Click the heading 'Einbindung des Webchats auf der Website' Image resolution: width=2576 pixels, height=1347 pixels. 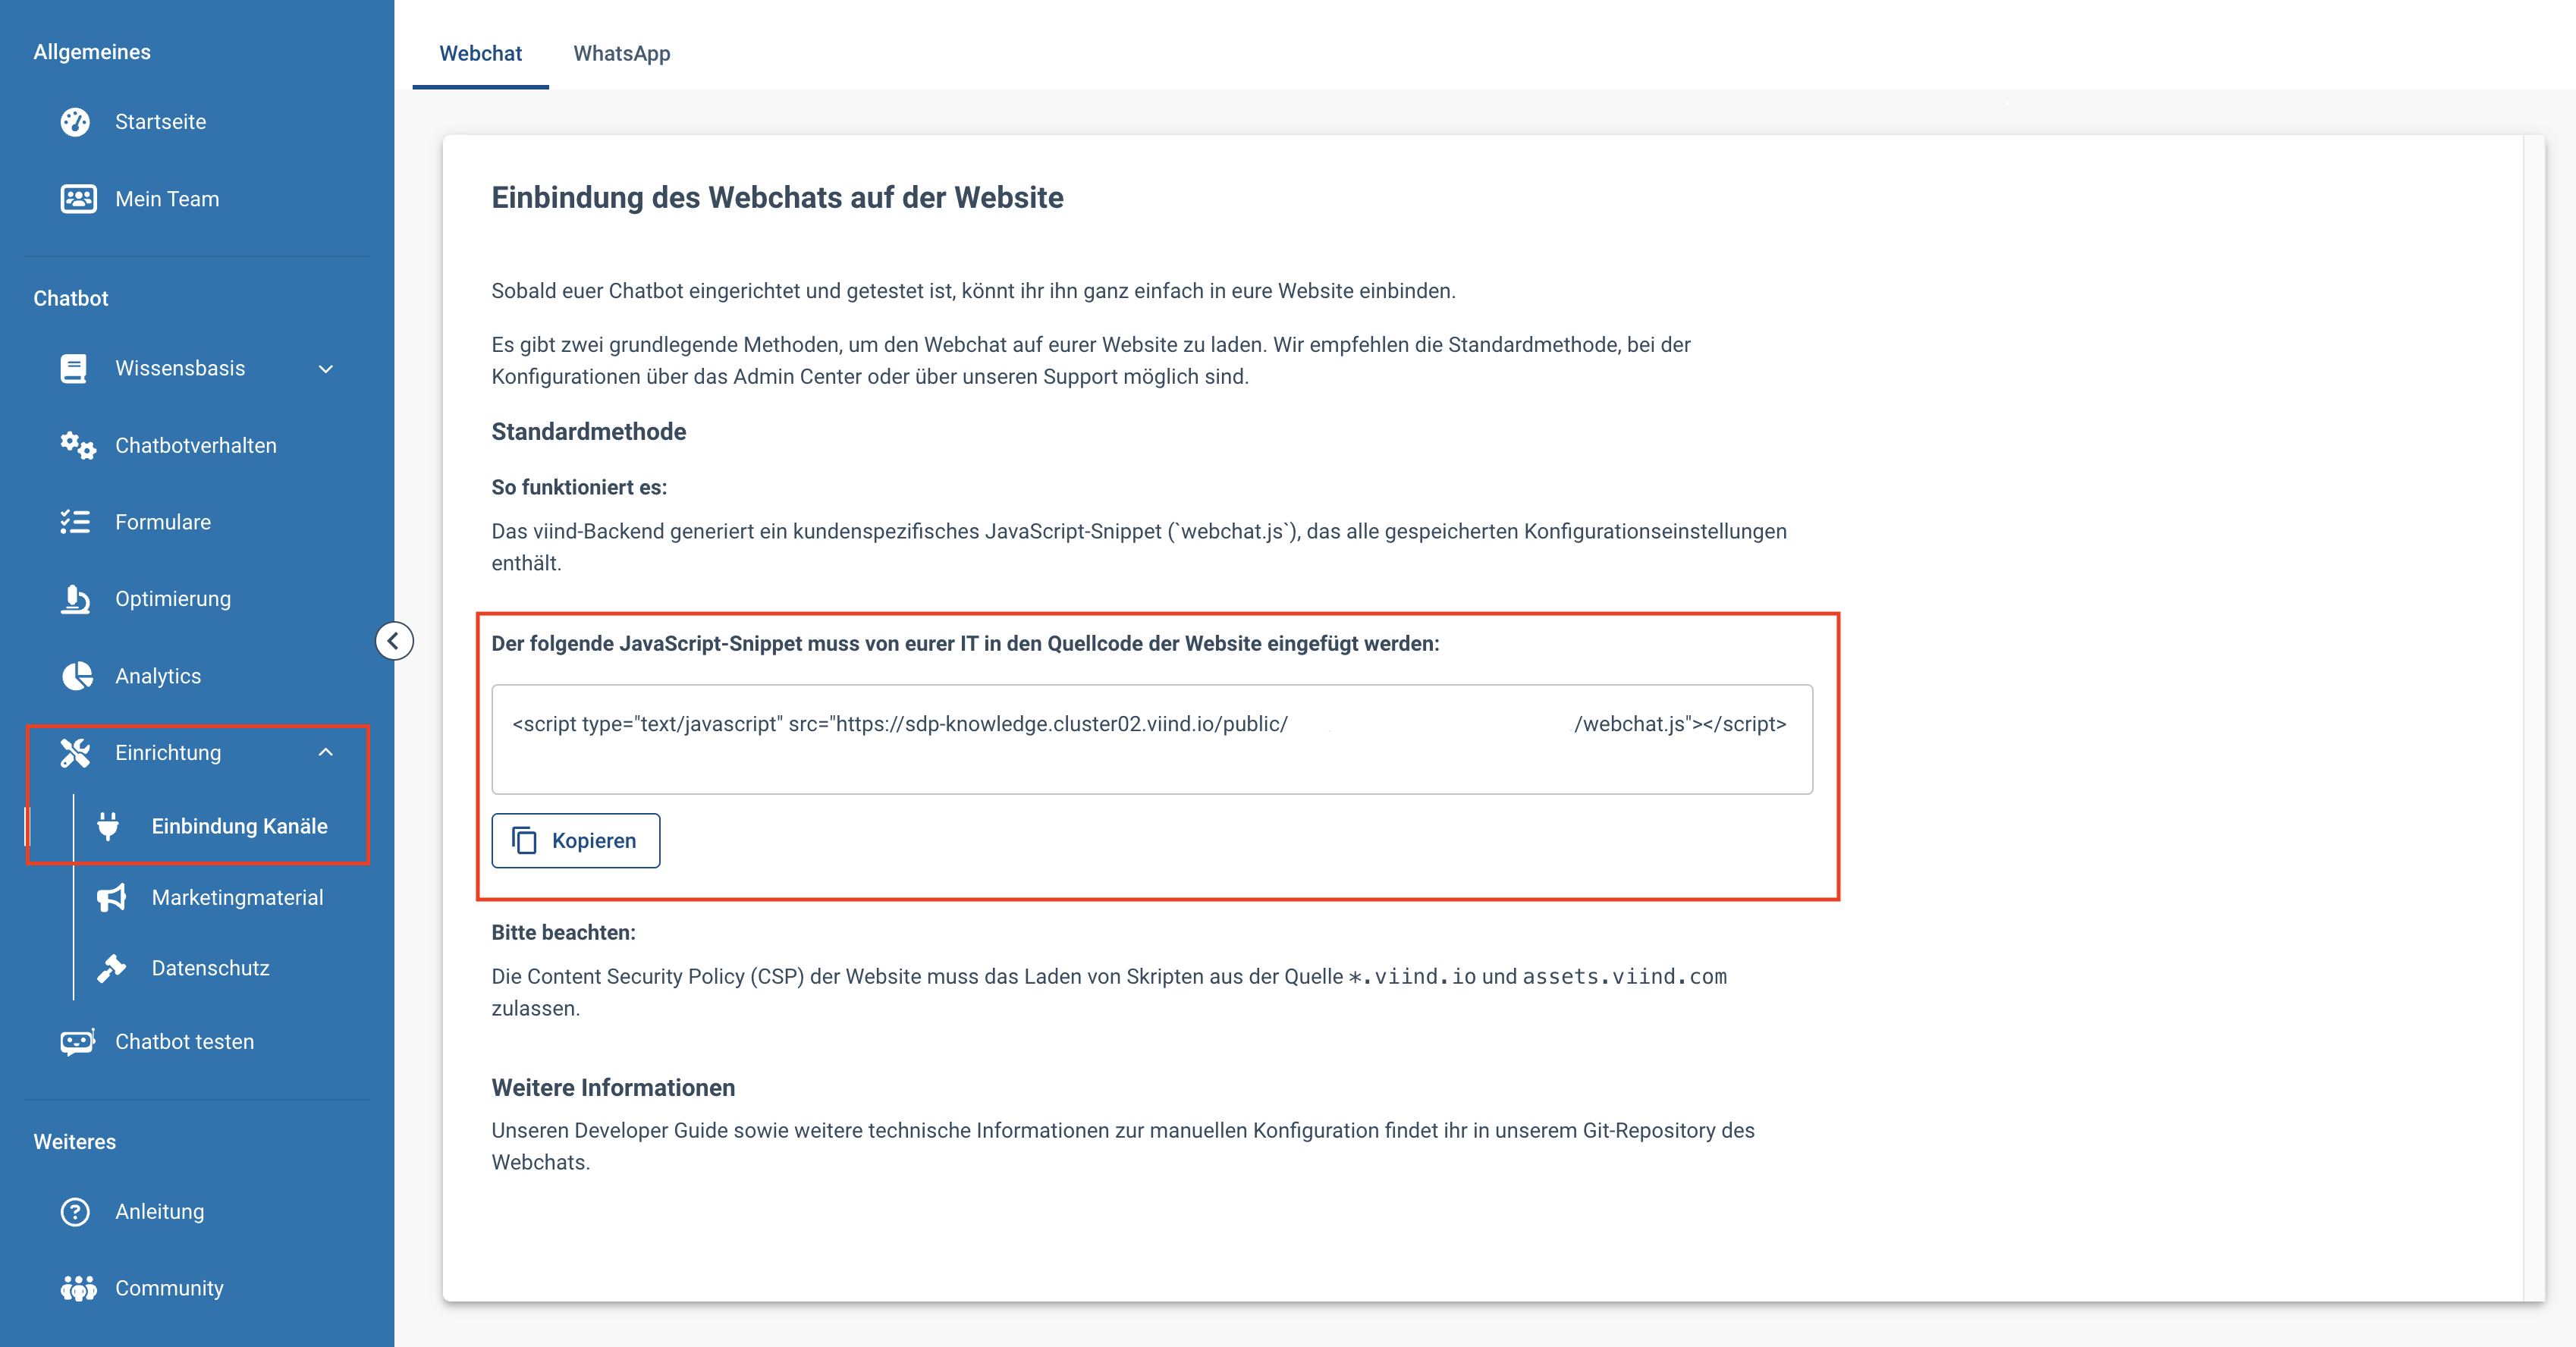pos(777,198)
